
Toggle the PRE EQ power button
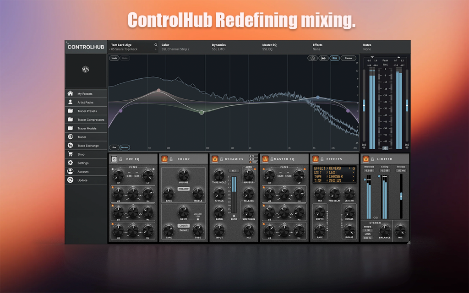tap(114, 159)
